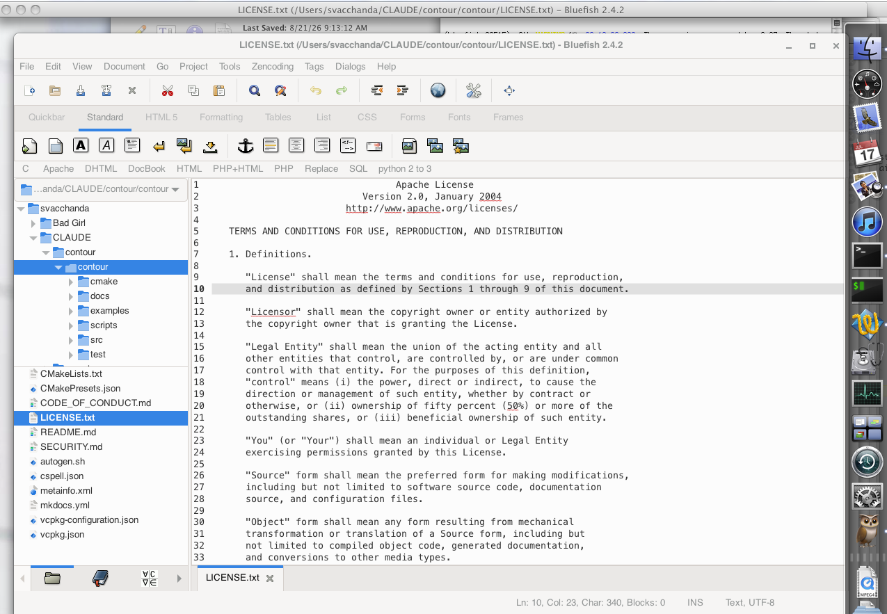Image resolution: width=887 pixels, height=614 pixels.
Task: Click the Undo arrow icon
Action: point(316,90)
